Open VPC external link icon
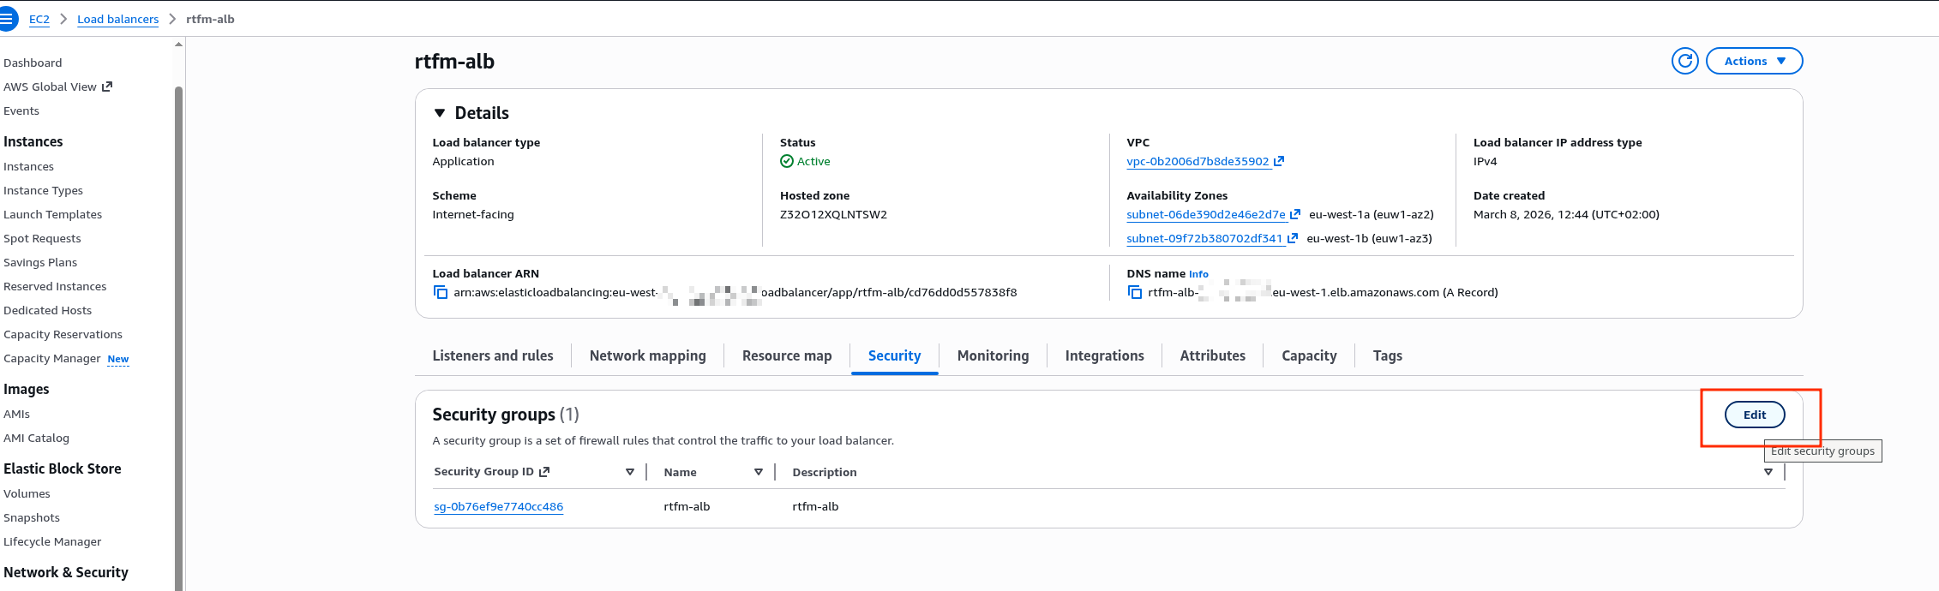Image resolution: width=1939 pixels, height=591 pixels. (x=1279, y=161)
